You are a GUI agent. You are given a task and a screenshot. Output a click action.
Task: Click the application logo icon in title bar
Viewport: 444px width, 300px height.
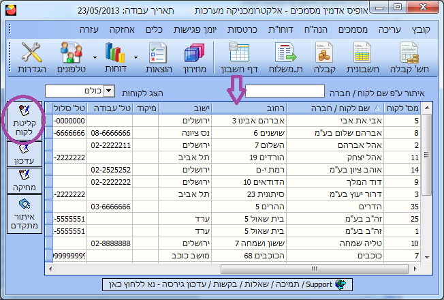point(11,10)
